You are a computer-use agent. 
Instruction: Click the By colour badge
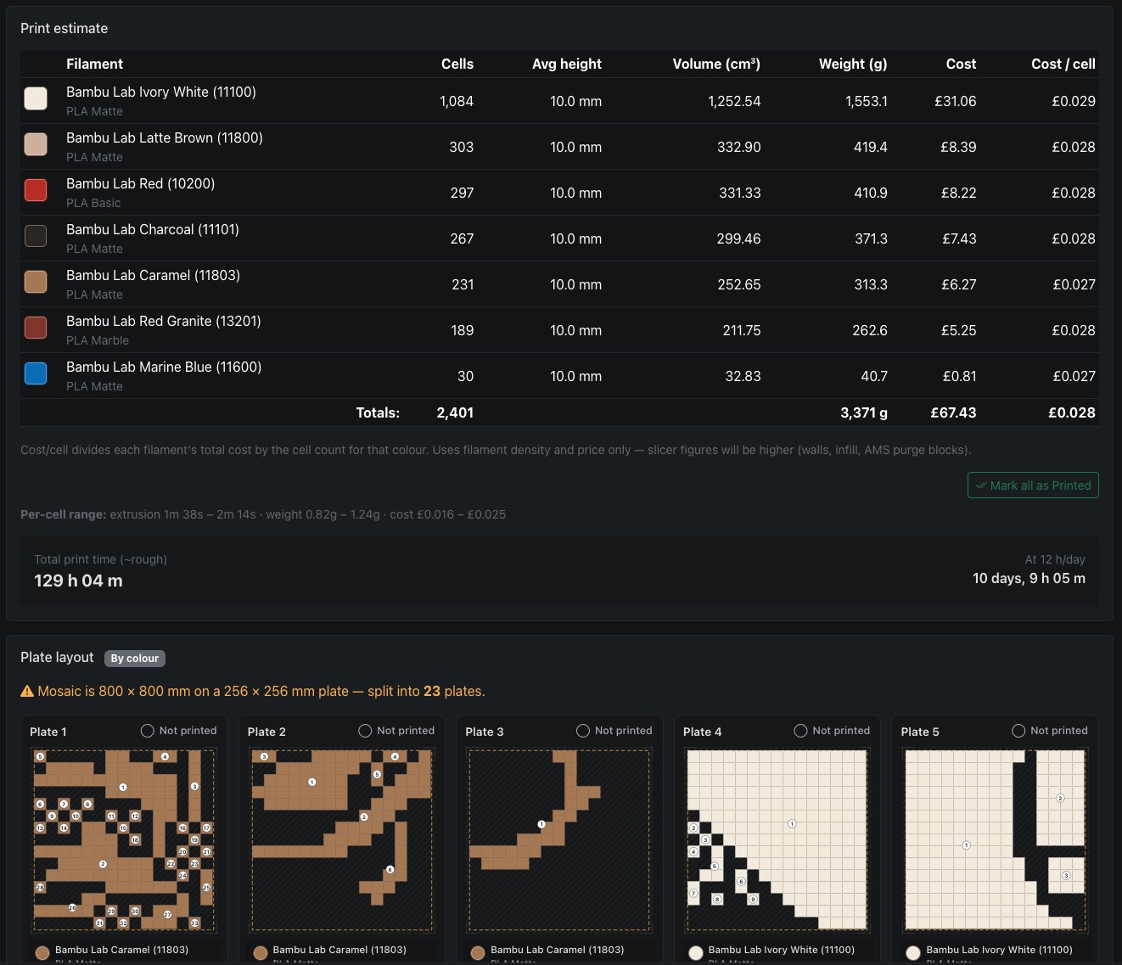pos(135,659)
